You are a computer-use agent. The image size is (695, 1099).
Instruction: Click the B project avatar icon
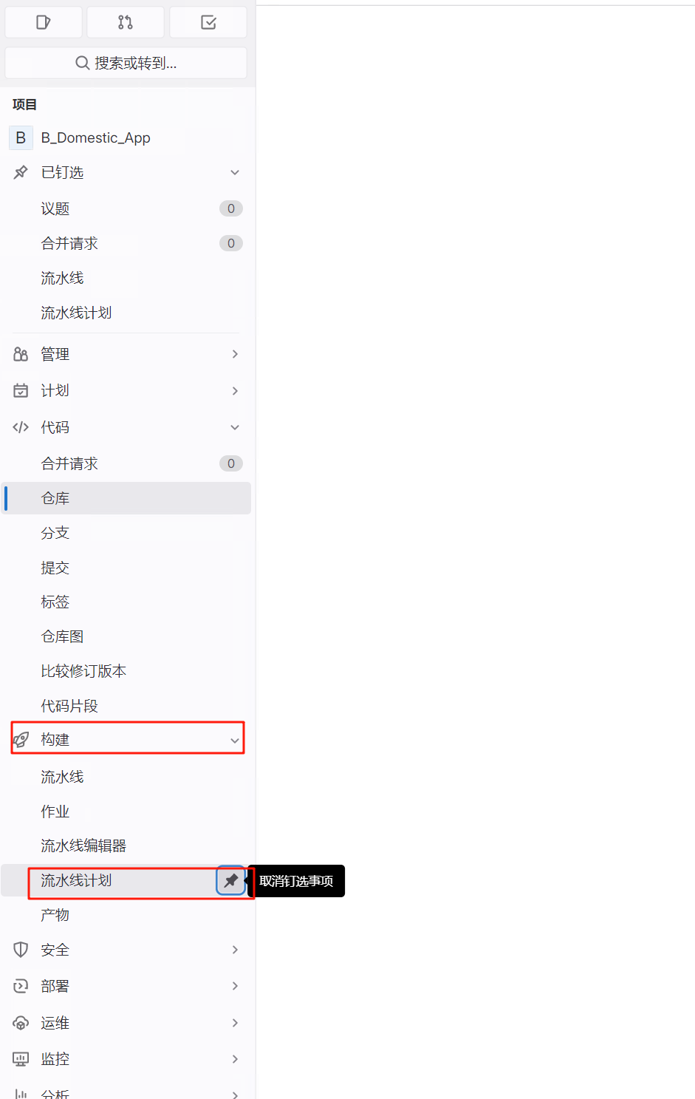(21, 137)
